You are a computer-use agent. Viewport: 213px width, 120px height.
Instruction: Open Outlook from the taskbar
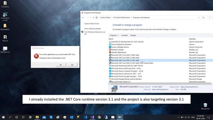pos(72,117)
